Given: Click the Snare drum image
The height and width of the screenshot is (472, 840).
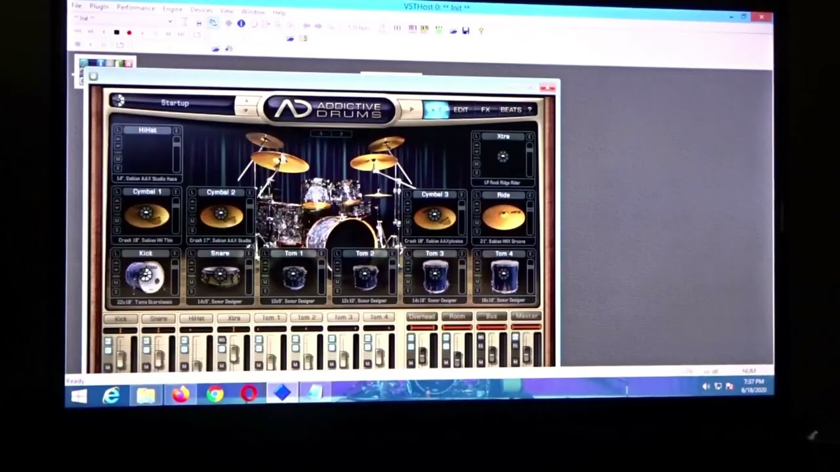Looking at the screenshot, I should pyautogui.click(x=220, y=277).
